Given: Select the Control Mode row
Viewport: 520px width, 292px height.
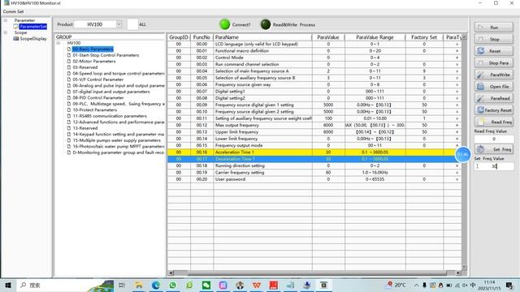Looking at the screenshot, I should pyautogui.click(x=314, y=58).
